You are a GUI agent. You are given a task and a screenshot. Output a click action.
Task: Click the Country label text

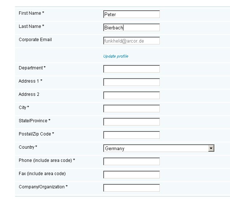(x=28, y=147)
